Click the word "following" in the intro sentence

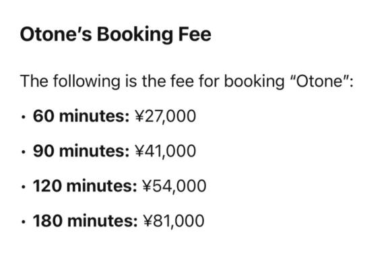[x=86, y=81]
